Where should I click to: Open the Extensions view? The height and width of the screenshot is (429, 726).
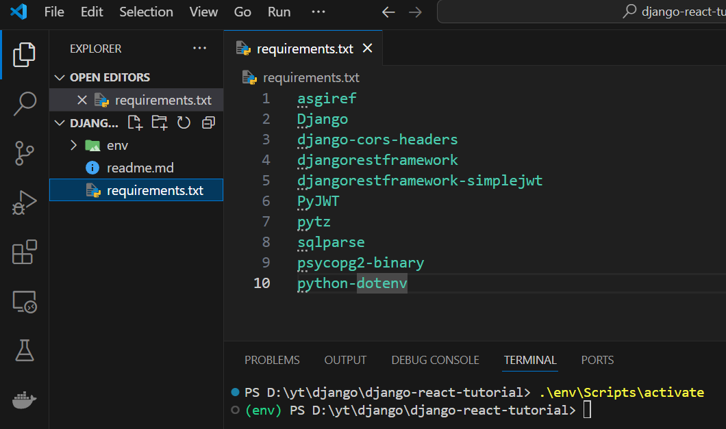pos(24,252)
